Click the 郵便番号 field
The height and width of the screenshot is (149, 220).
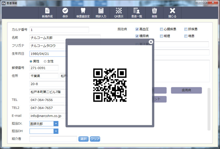click(44, 68)
